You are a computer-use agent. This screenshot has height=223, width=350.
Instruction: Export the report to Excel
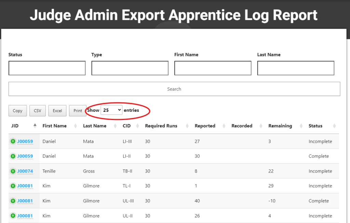click(57, 110)
